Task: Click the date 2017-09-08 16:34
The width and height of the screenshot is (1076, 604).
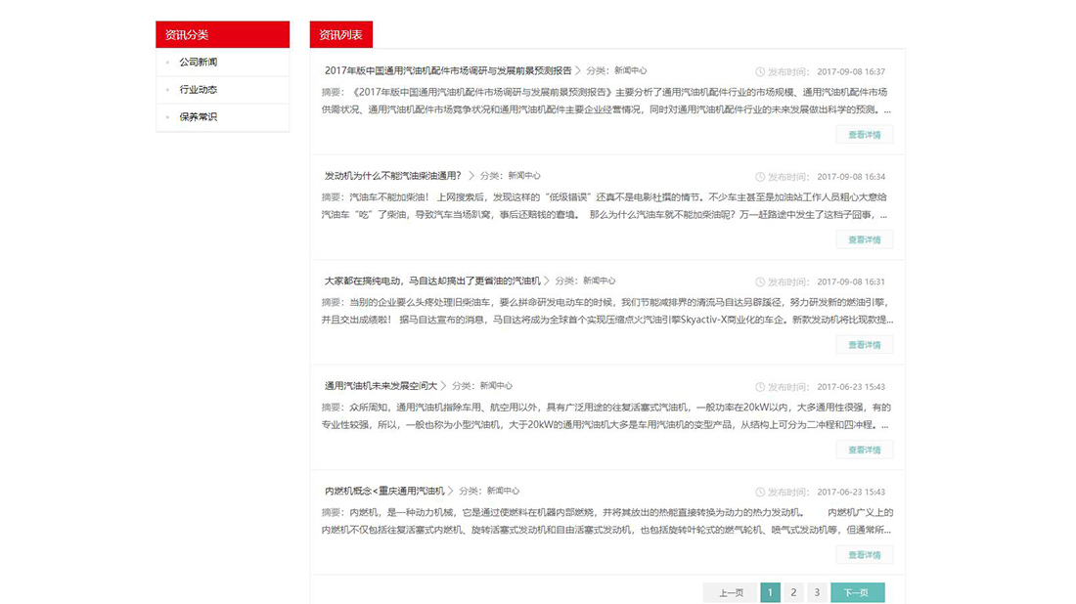Action: [x=851, y=177]
